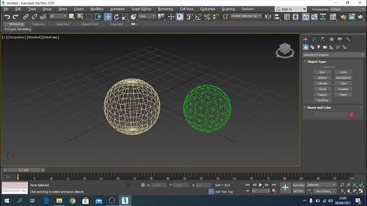Click Mirror tool icon
367x206 pixels.
pyautogui.click(x=268, y=17)
